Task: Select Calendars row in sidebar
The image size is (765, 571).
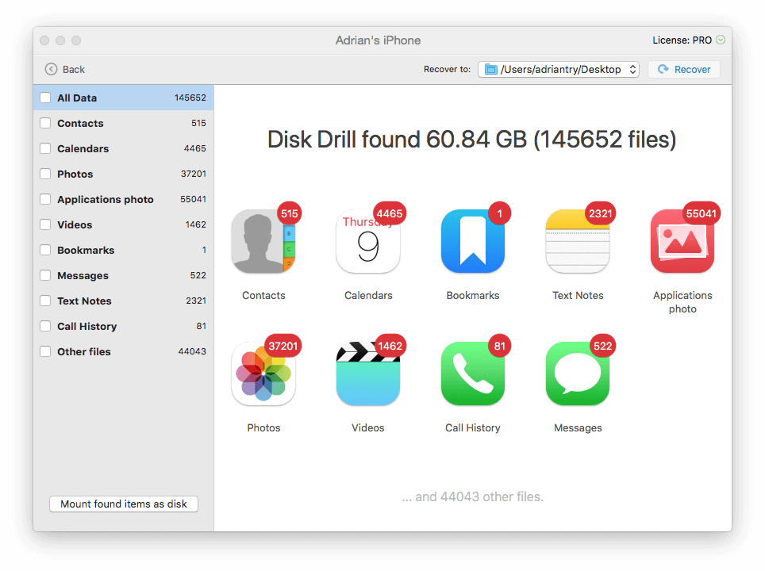Action: 124,148
